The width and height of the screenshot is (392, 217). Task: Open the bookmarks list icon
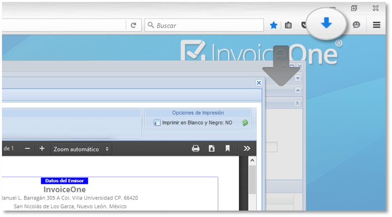click(x=288, y=25)
